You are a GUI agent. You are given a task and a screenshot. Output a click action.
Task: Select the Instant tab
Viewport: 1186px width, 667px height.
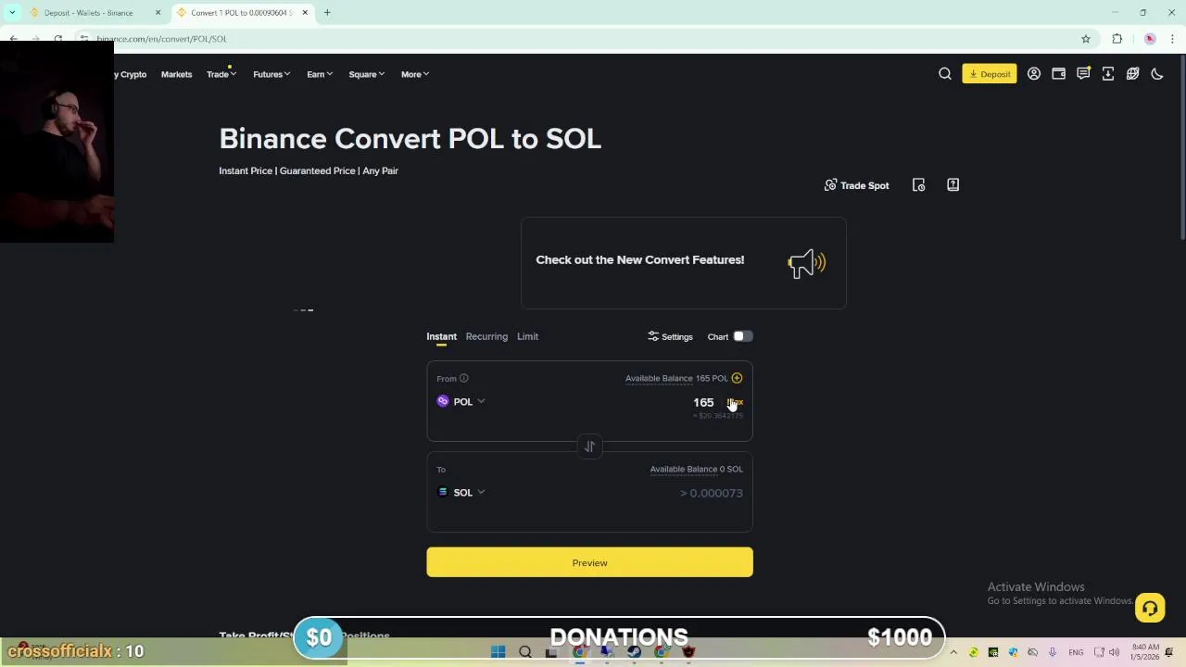[x=441, y=336]
